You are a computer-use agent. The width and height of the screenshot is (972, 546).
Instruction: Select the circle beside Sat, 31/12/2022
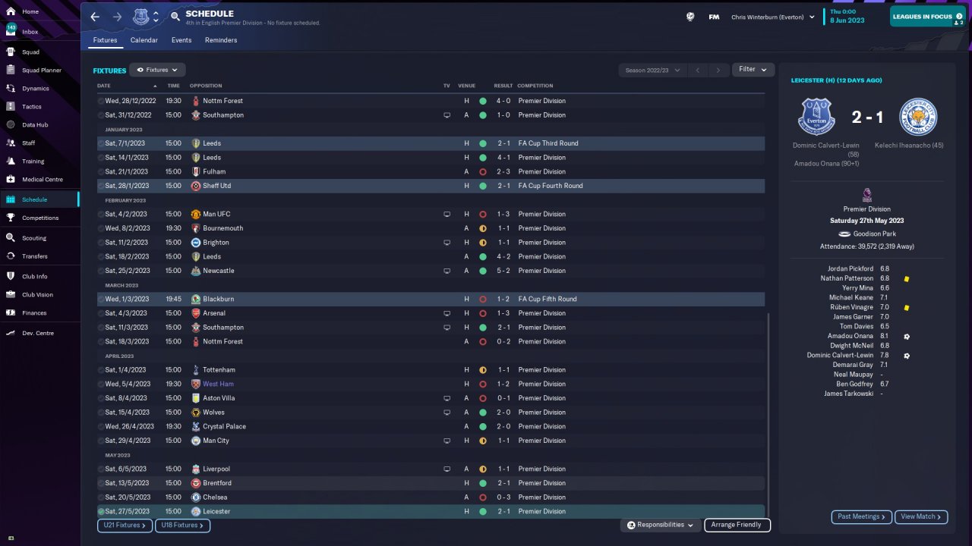click(x=101, y=115)
